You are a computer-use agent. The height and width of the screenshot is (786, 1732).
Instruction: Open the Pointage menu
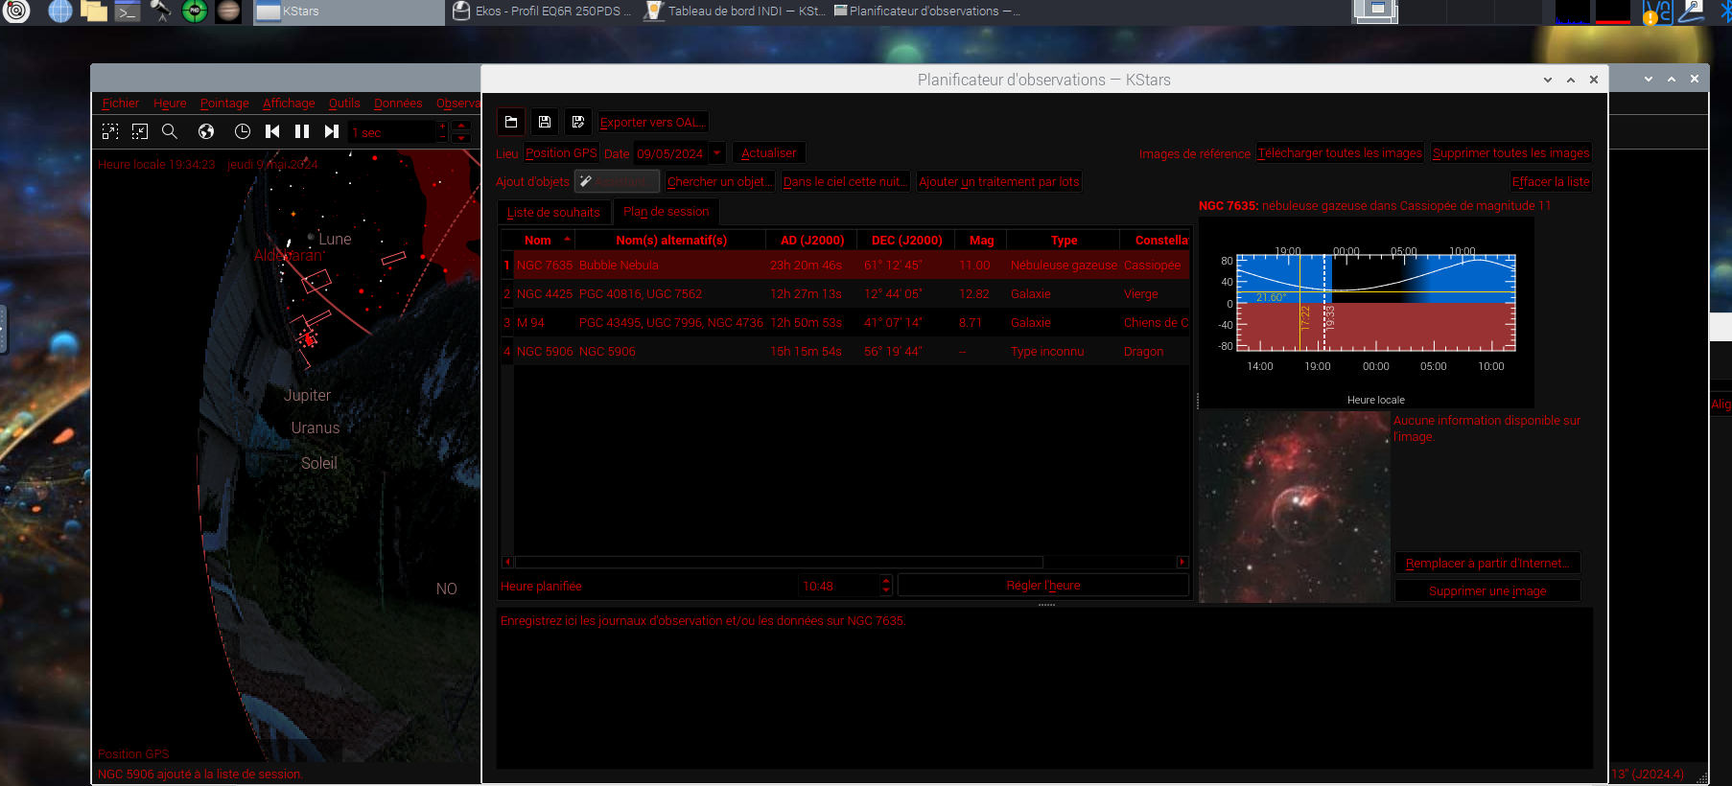coord(224,103)
